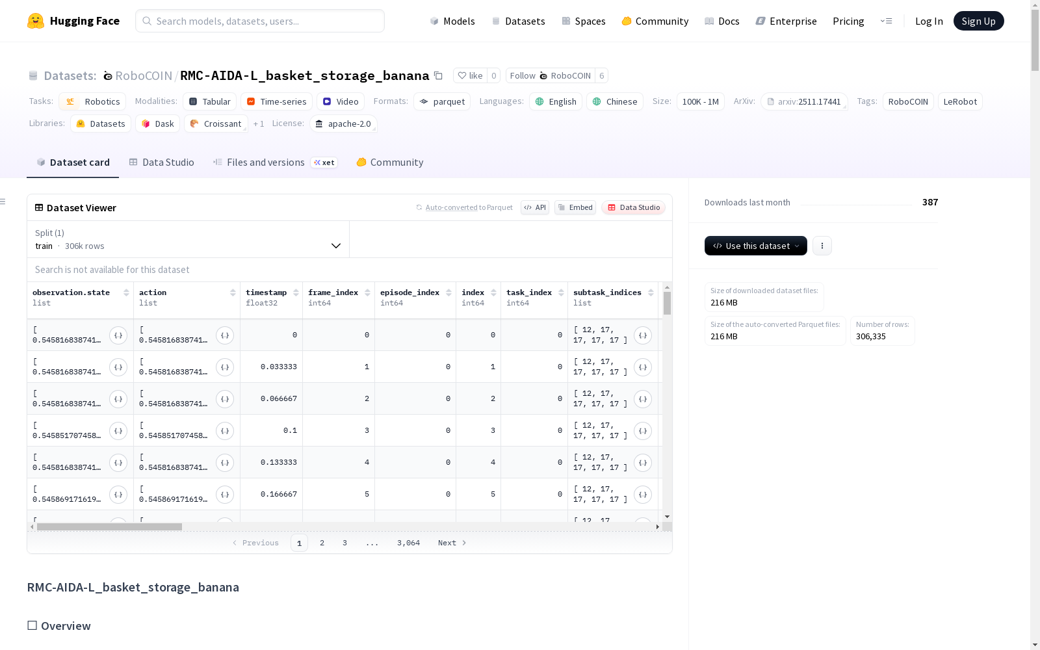
Task: Open the Embed viewer option
Action: click(x=575, y=207)
